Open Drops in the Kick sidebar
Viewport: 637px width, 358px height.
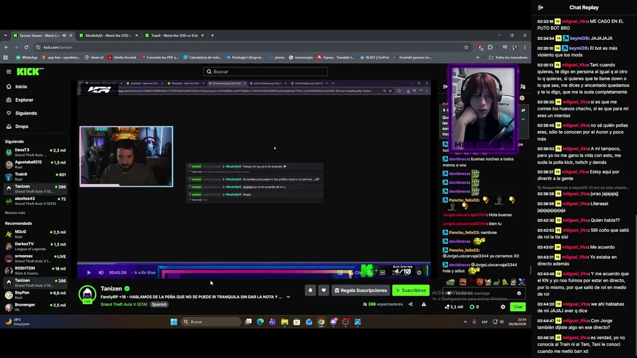pyautogui.click(x=21, y=126)
